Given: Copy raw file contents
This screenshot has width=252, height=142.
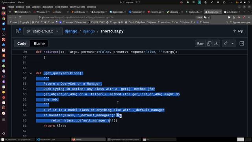Looking at the screenshot, I should [x=209, y=43].
